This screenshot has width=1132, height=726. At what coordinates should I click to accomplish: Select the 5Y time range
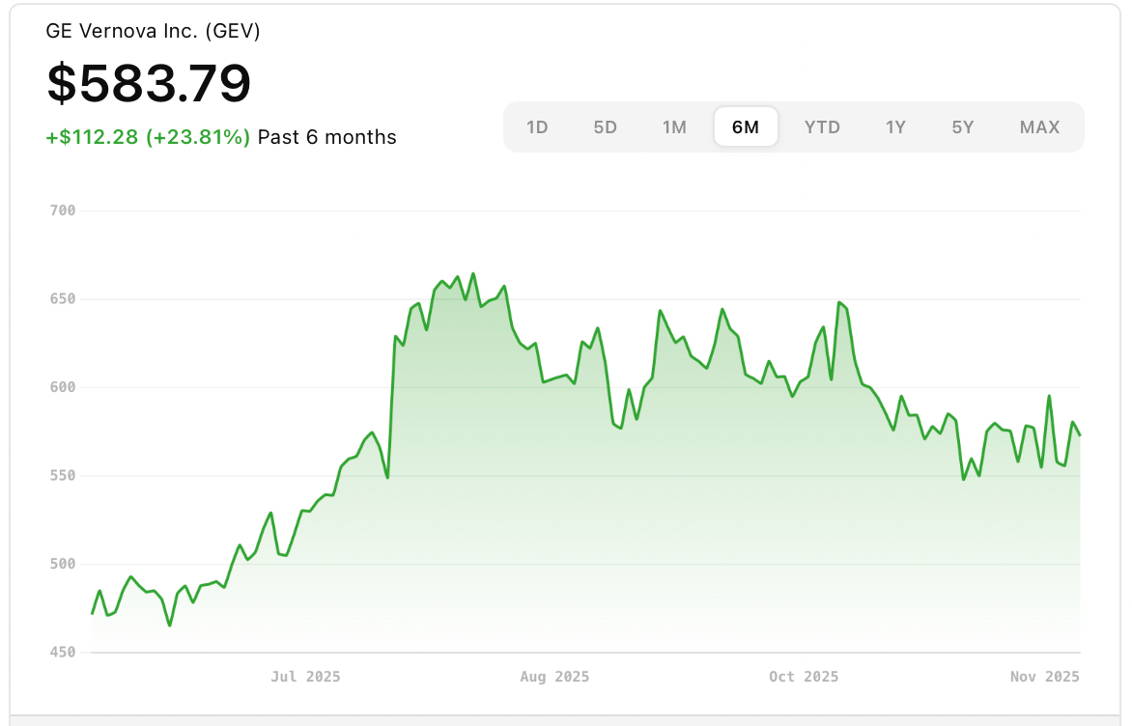click(962, 127)
